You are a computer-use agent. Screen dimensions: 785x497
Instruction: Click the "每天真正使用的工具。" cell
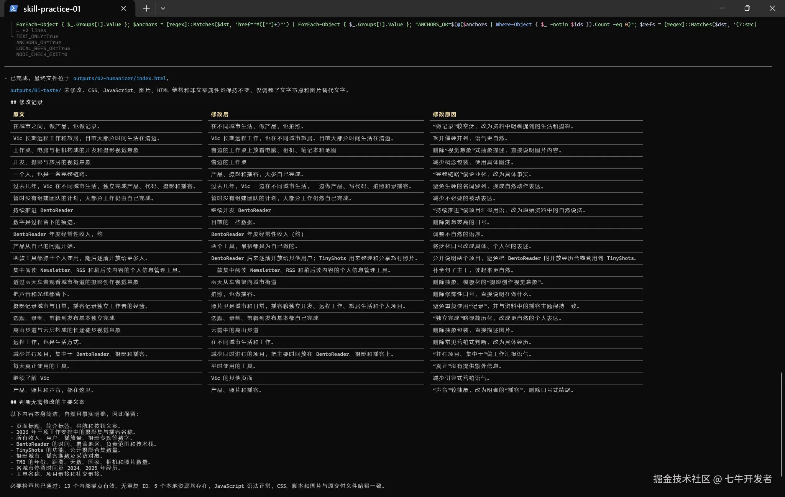tap(42, 366)
